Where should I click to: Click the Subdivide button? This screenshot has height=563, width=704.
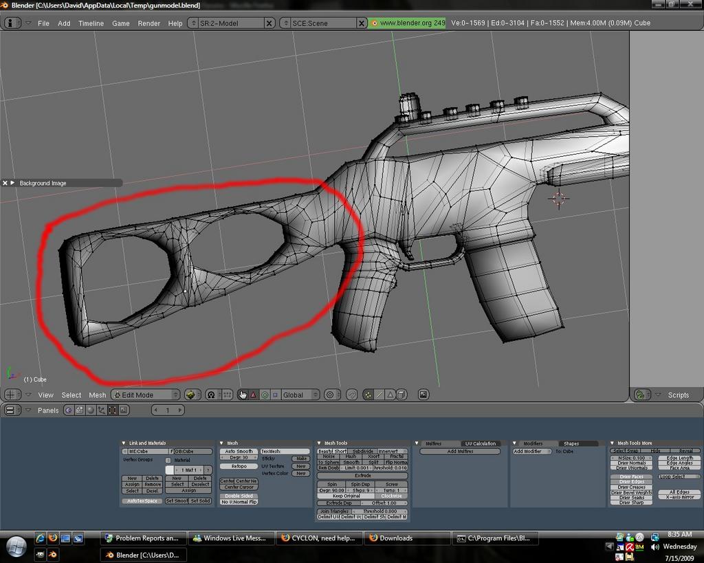pos(363,451)
